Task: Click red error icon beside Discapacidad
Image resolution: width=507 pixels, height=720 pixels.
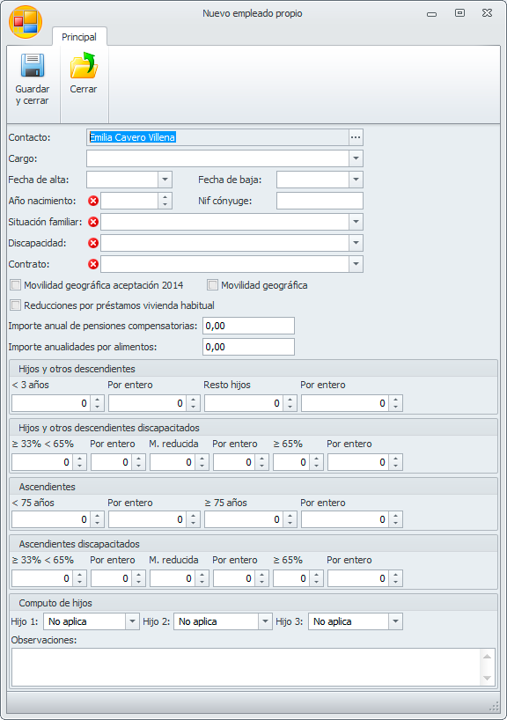Action: coord(93,243)
